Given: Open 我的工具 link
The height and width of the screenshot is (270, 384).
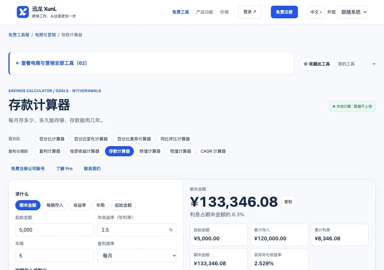Looking at the screenshot, I should click(x=357, y=64).
